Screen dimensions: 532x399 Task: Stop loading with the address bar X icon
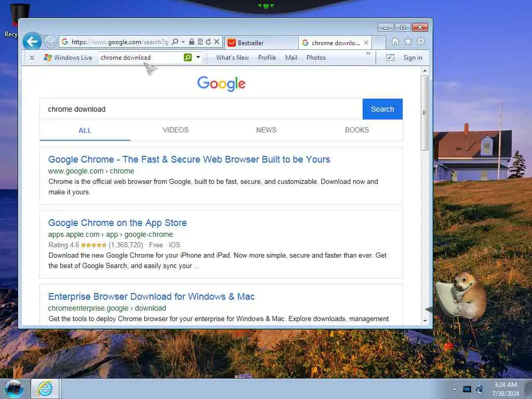217,42
